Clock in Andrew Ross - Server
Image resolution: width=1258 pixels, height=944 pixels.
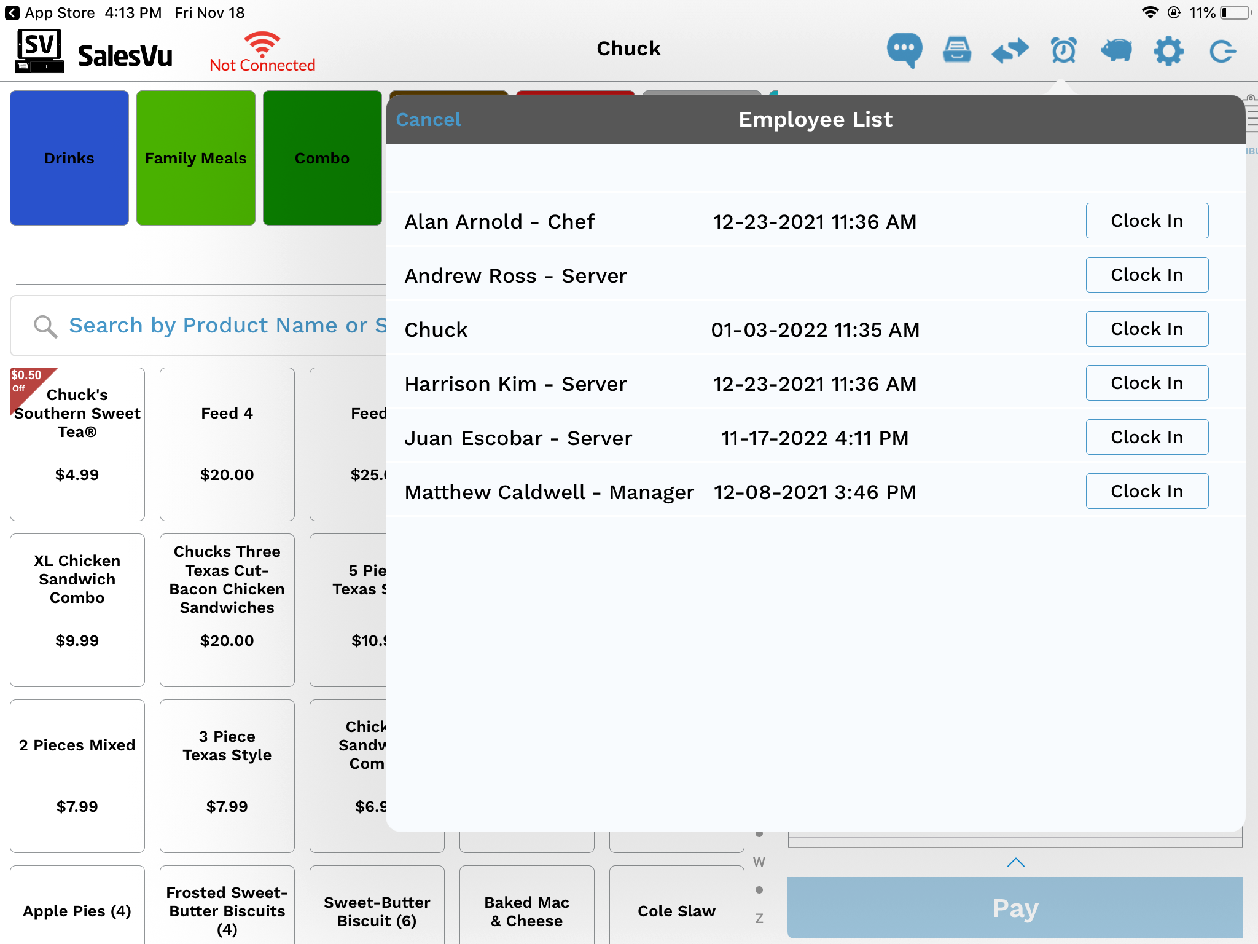[x=1147, y=275]
